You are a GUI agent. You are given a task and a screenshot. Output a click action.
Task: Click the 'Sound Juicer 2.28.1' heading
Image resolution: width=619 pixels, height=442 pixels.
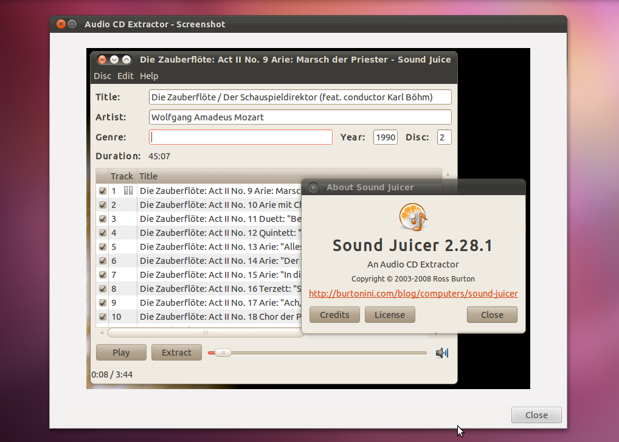(x=413, y=246)
